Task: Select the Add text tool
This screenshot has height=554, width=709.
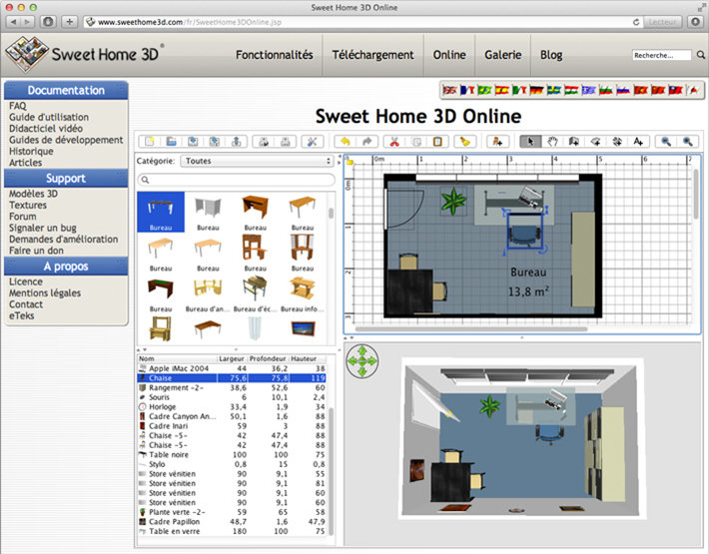Action: 638,142
